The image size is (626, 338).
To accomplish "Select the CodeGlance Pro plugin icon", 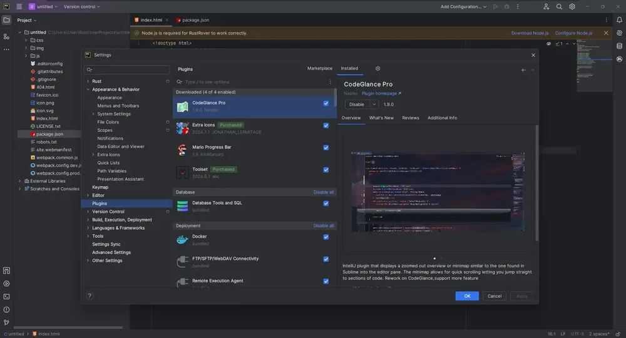I will [182, 106].
